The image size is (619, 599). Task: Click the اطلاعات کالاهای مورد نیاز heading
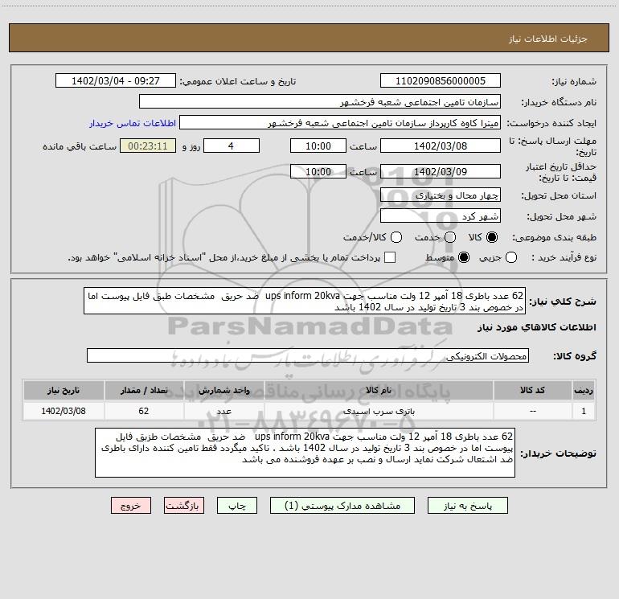[x=537, y=327]
